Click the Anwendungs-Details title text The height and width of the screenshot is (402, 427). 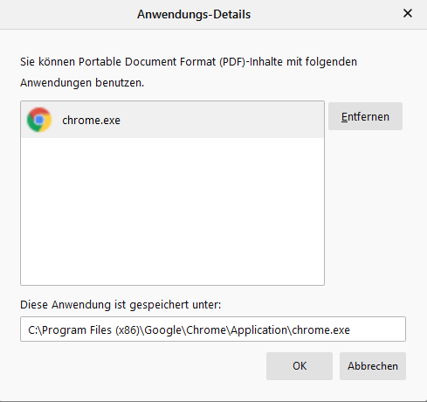click(x=194, y=14)
